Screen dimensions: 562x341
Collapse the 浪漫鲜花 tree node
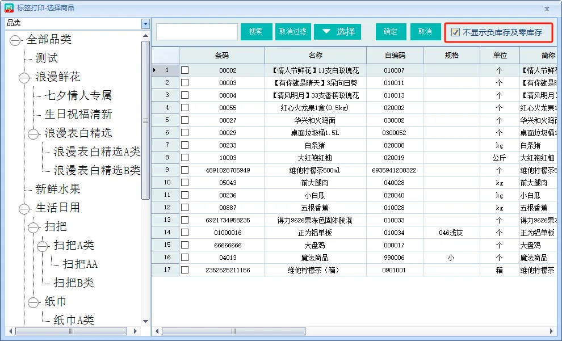click(x=24, y=78)
